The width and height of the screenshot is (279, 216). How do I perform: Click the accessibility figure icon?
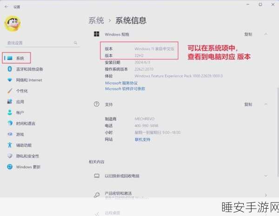(x=10, y=145)
